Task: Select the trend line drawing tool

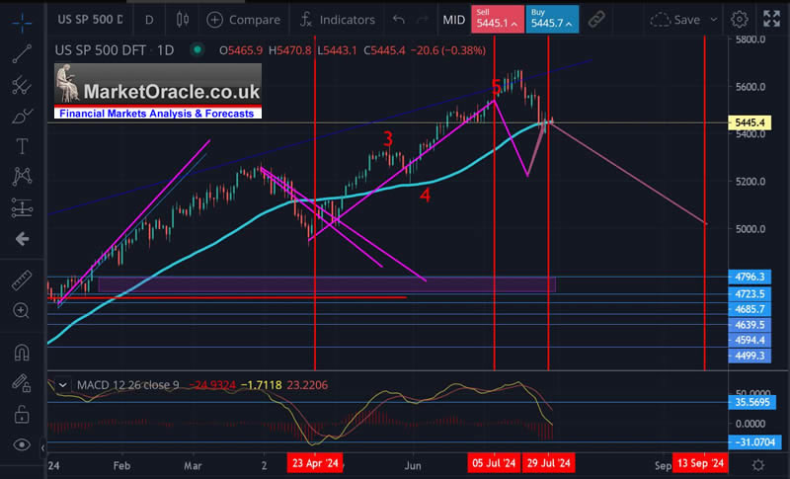Action: click(x=22, y=54)
